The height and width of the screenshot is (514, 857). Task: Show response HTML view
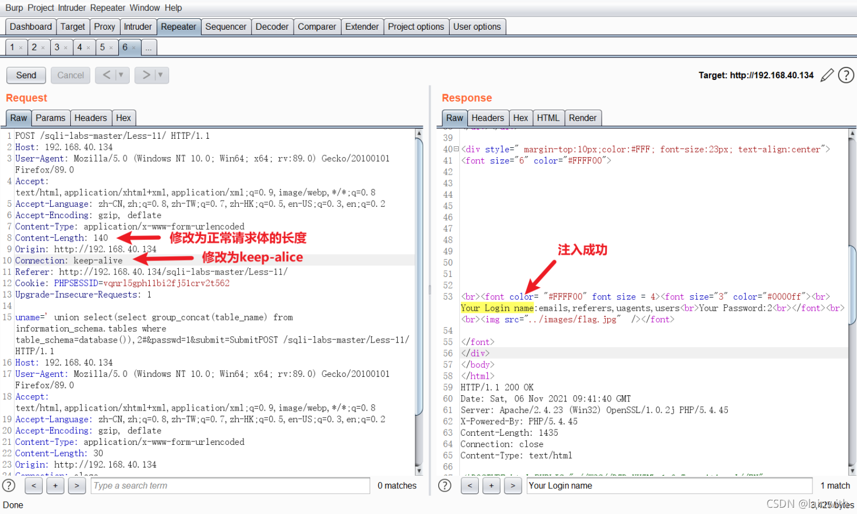coord(548,118)
